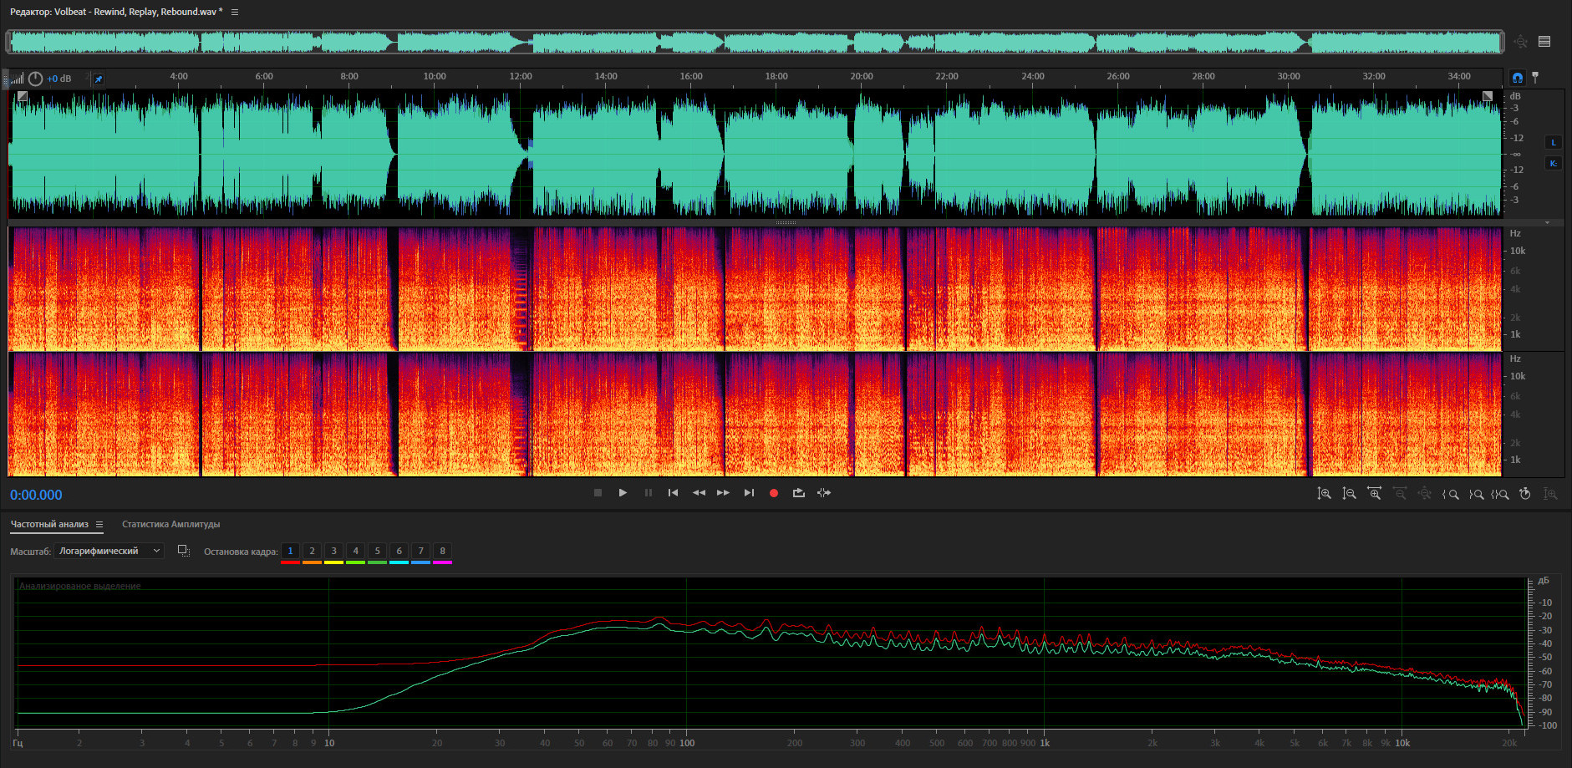The width and height of the screenshot is (1572, 768).
Task: Toggle loop playback button
Action: (x=799, y=493)
